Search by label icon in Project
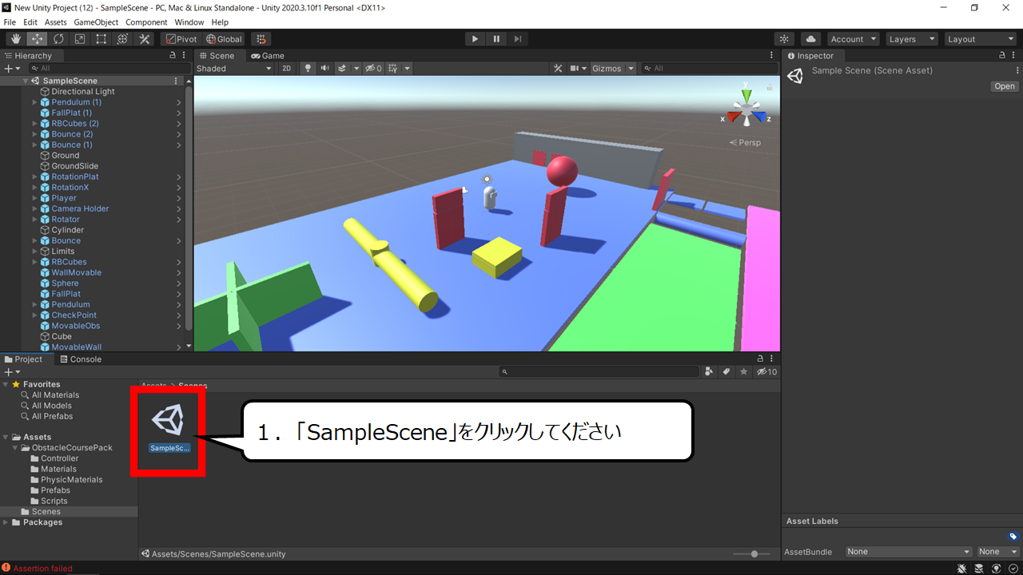This screenshot has height=575, width=1023. tap(726, 372)
